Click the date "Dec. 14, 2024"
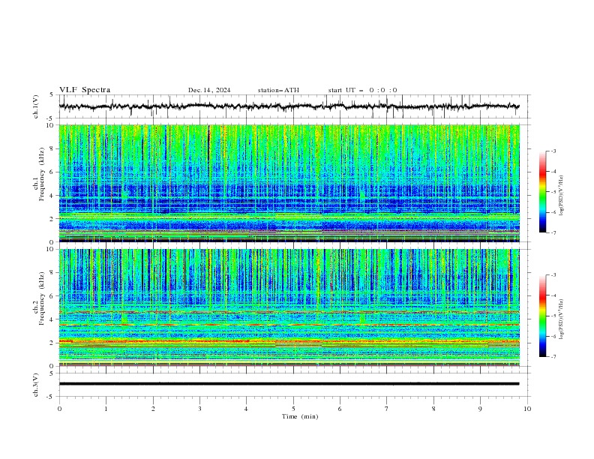The image size is (594, 459). [209, 90]
